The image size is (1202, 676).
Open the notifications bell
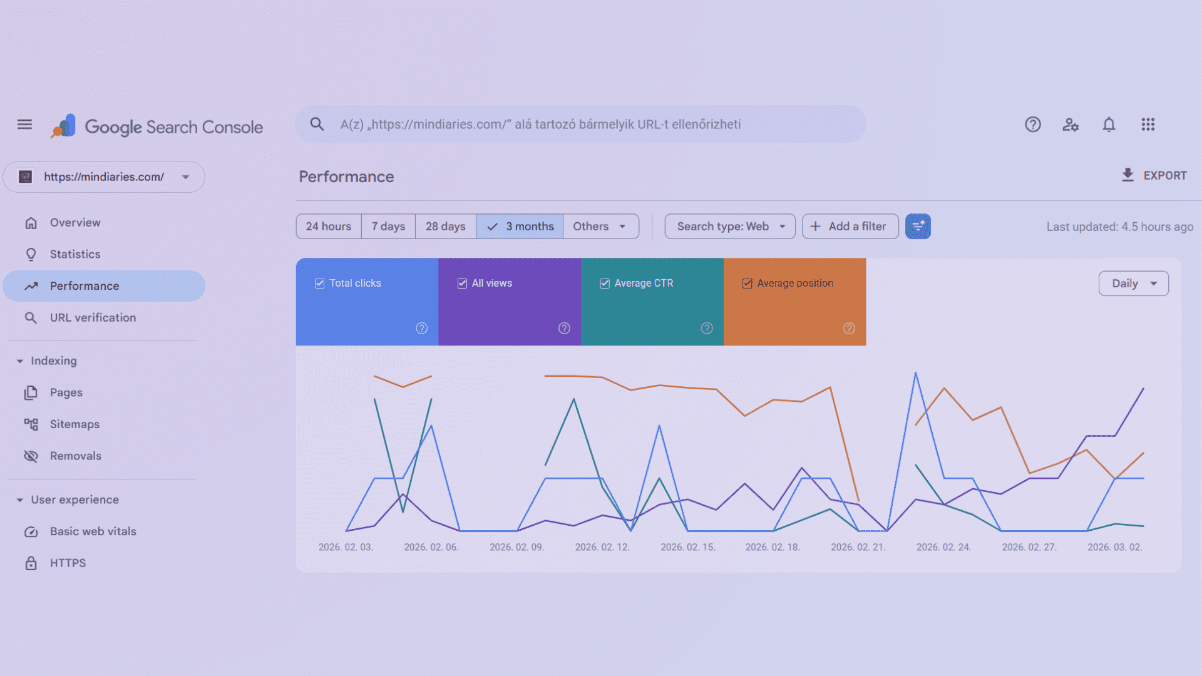pos(1109,125)
